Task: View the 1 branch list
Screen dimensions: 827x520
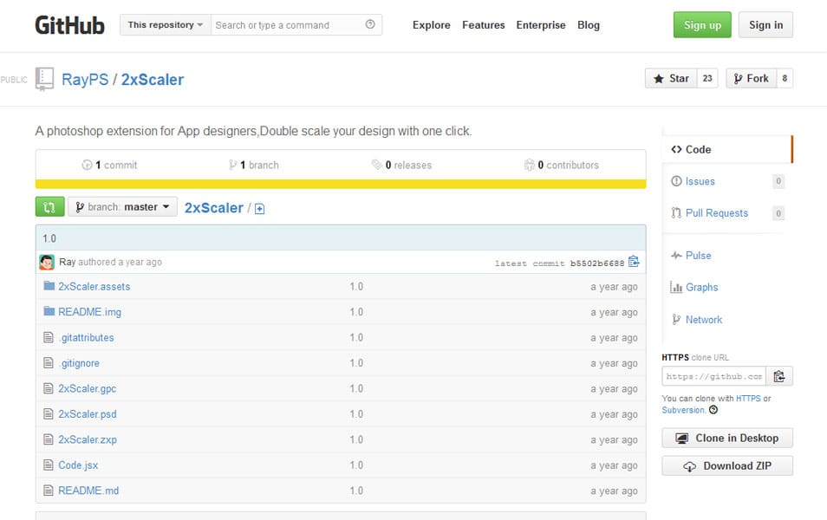Action: coord(254,165)
